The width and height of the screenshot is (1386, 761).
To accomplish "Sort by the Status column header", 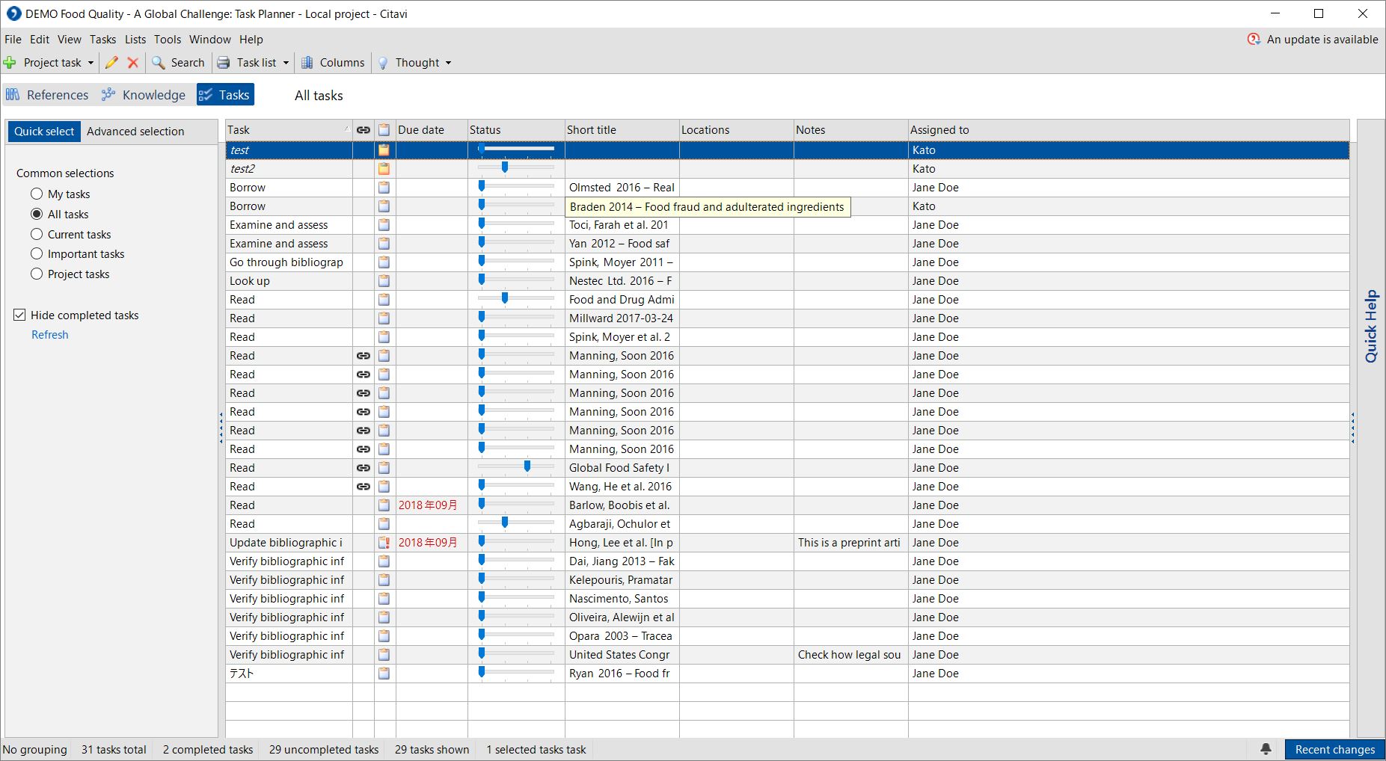I will click(x=516, y=130).
